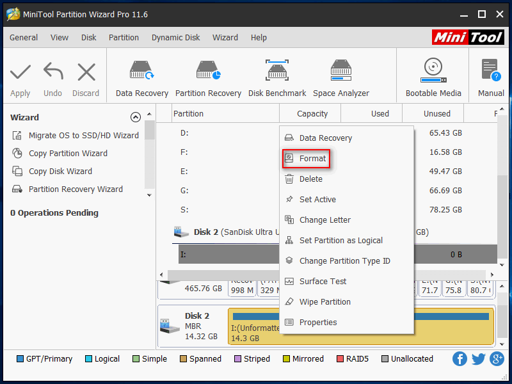Click the Apply checkmark button
This screenshot has width=512, height=384.
pyautogui.click(x=20, y=73)
